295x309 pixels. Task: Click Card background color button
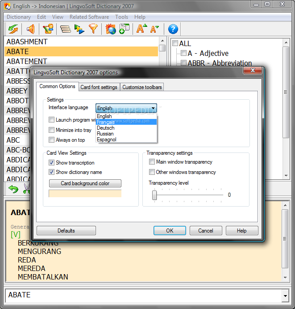[x=85, y=183]
